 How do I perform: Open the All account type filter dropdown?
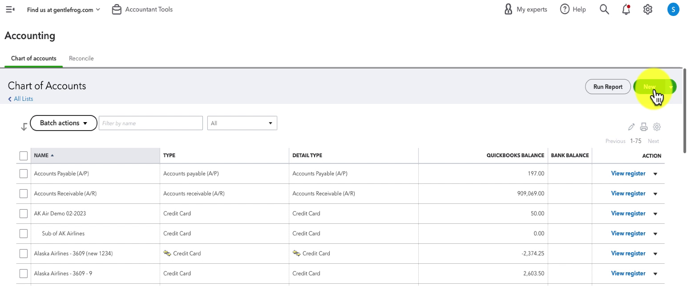click(x=242, y=123)
